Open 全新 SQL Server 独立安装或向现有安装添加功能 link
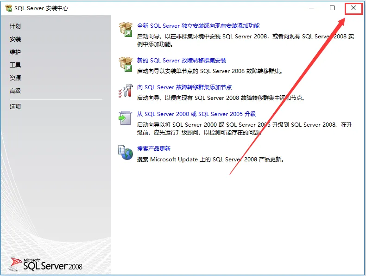 tap(198, 26)
